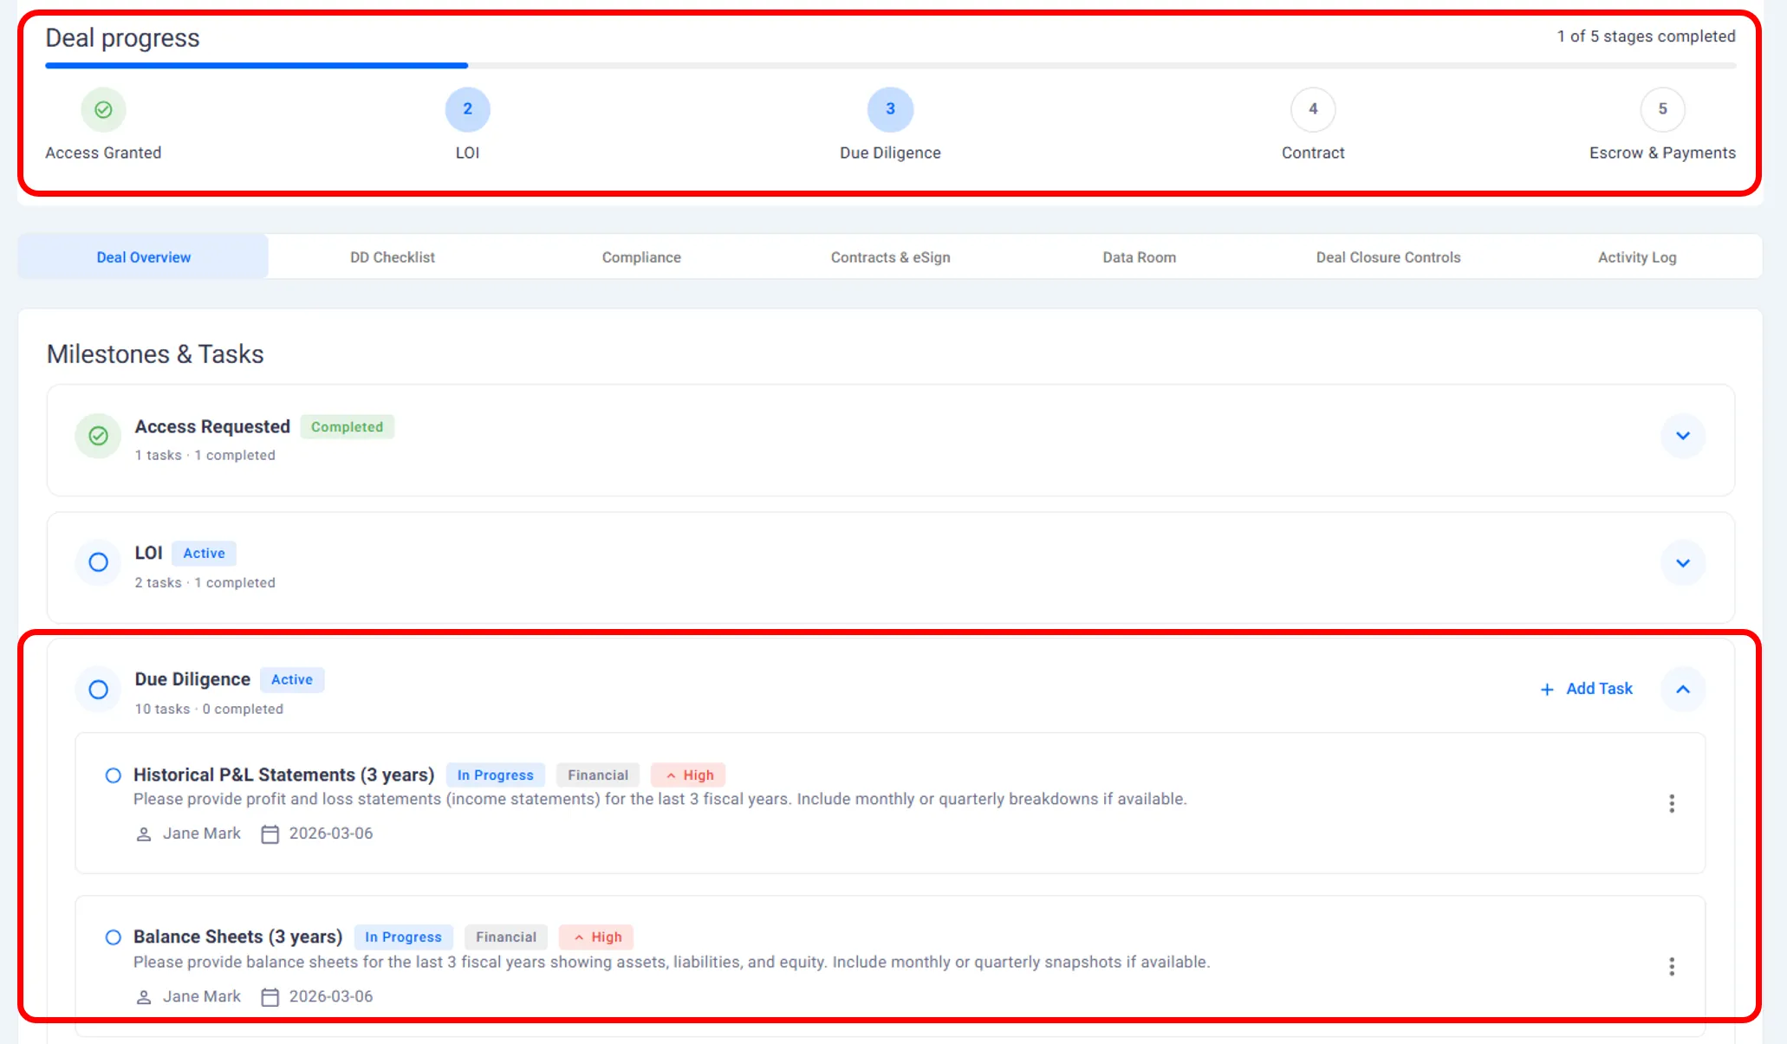The height and width of the screenshot is (1044, 1787).
Task: Open the Activity Log tab
Action: click(1636, 257)
